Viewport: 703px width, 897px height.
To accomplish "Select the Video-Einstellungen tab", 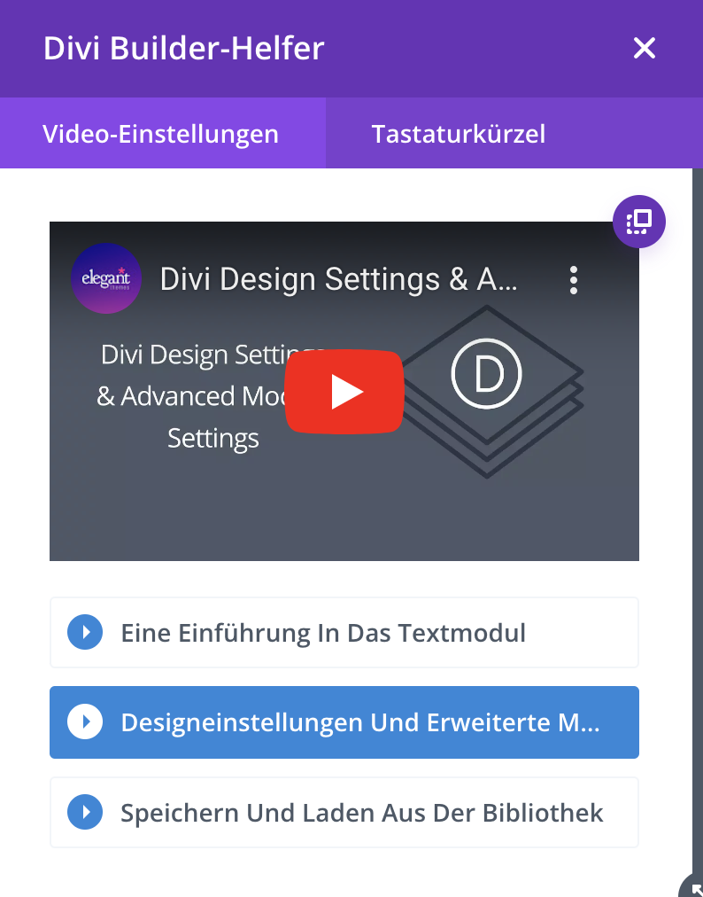I will [161, 134].
